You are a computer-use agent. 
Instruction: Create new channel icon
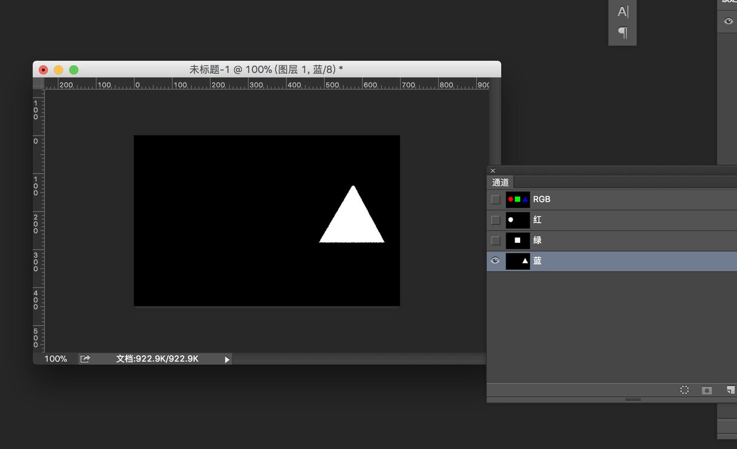point(730,390)
